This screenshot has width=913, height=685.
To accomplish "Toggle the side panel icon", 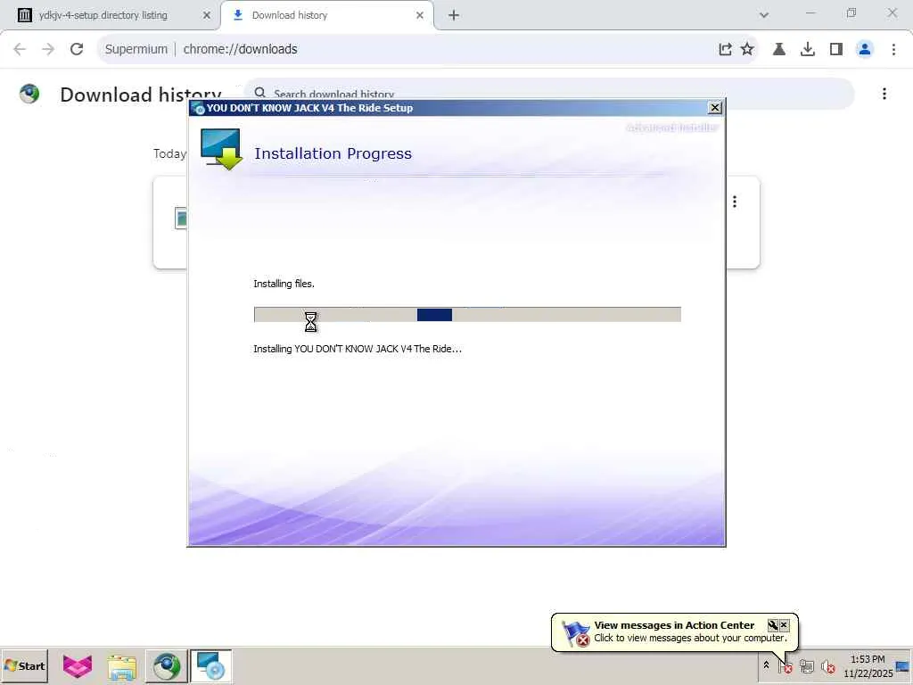I will [836, 49].
